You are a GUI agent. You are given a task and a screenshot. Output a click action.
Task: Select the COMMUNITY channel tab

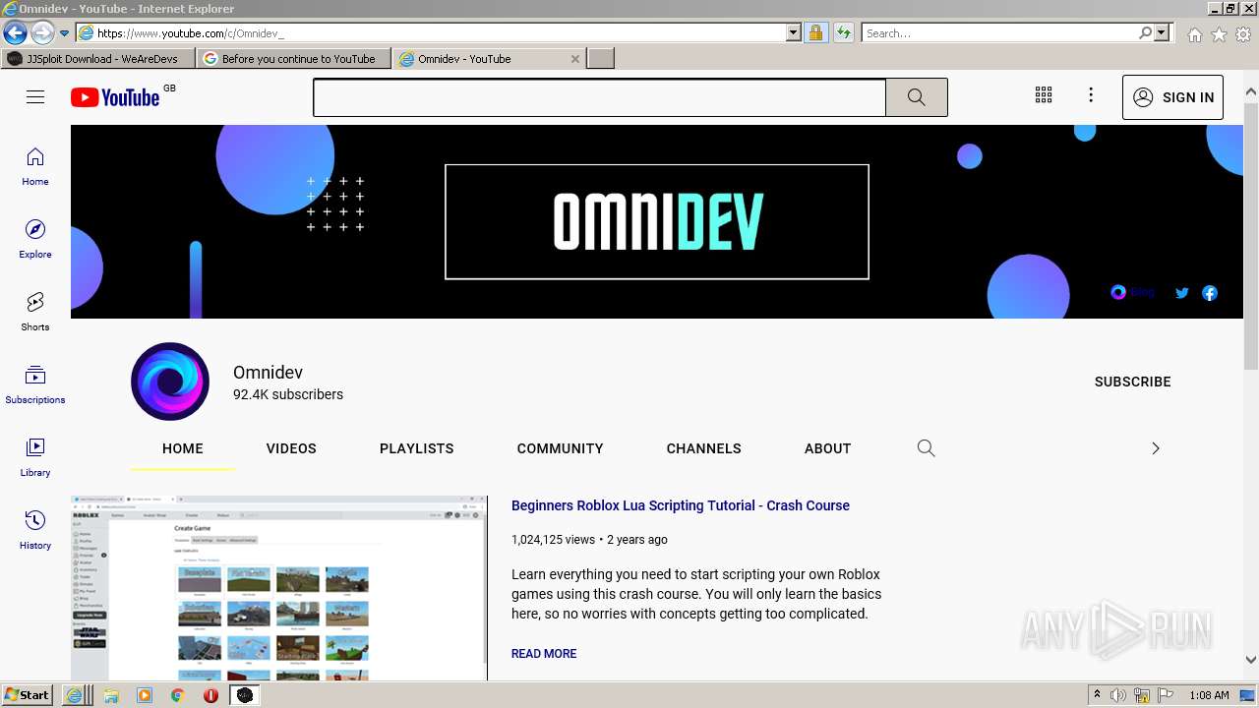[561, 448]
